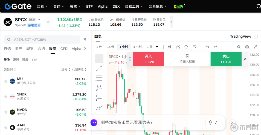Click the green 卖出 110.91 button

(x=226, y=59)
